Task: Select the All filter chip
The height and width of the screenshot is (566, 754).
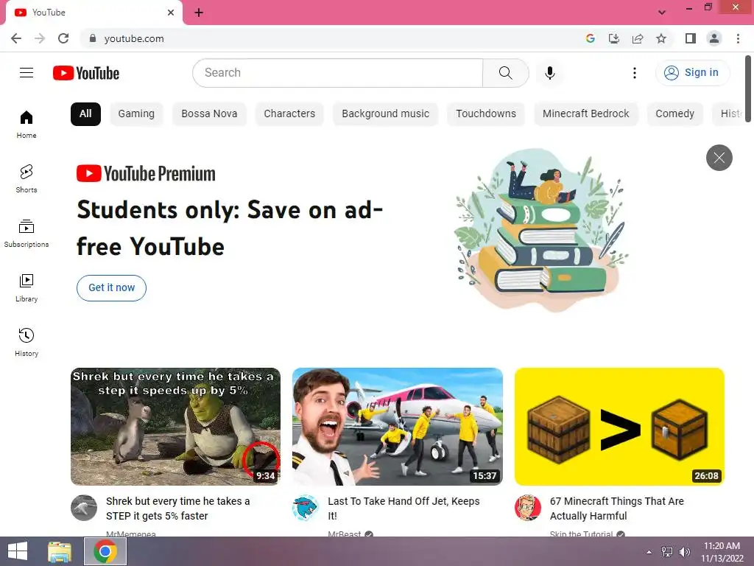Action: (x=85, y=114)
